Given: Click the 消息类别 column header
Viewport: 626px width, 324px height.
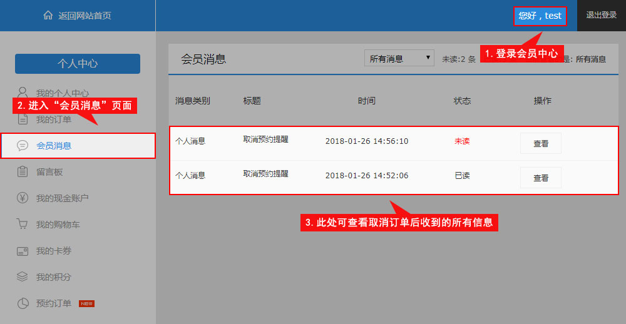Looking at the screenshot, I should (x=192, y=101).
